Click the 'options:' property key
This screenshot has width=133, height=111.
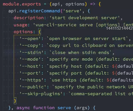(24, 32)
